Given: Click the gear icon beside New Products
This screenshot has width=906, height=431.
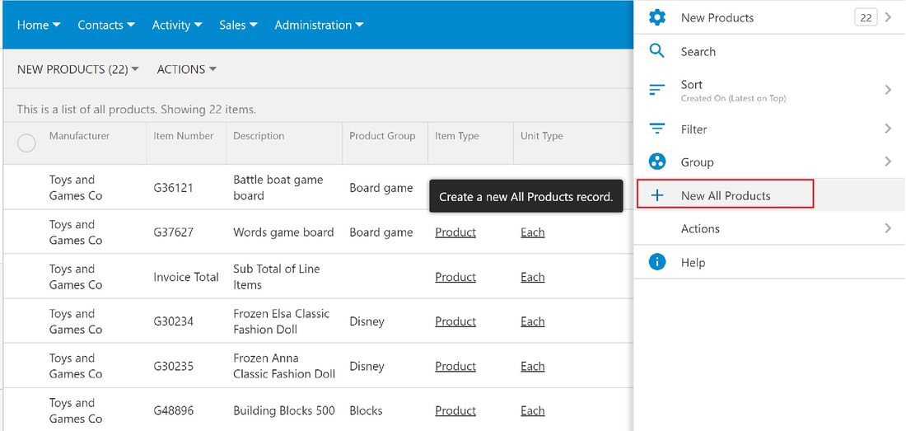Looking at the screenshot, I should (x=657, y=17).
